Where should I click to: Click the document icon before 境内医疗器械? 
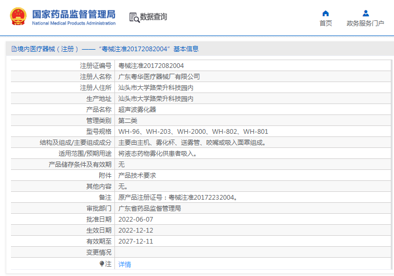pos(14,49)
